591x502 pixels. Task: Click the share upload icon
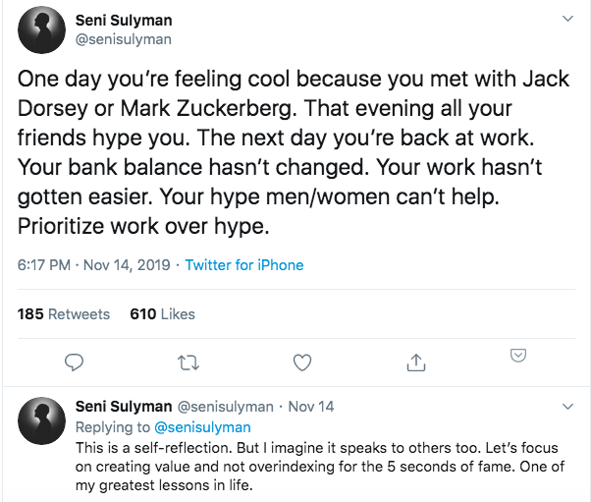click(414, 363)
